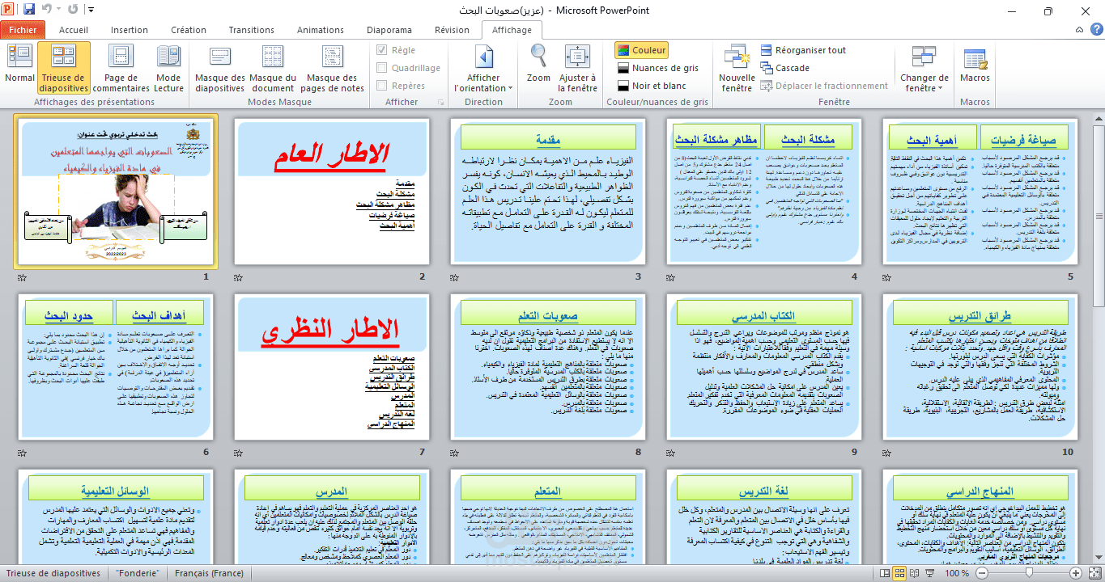The width and height of the screenshot is (1105, 582).
Task: Start Slideshow from status bar icon
Action: (x=929, y=573)
